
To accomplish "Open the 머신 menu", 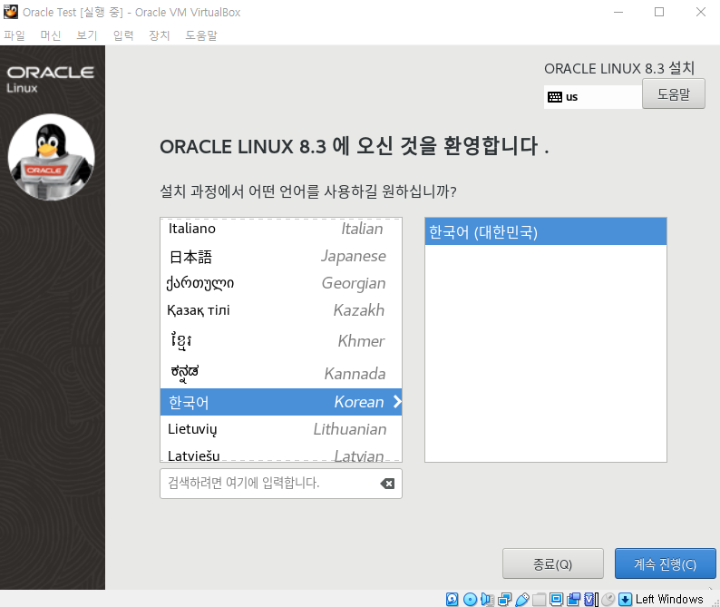I will (51, 35).
